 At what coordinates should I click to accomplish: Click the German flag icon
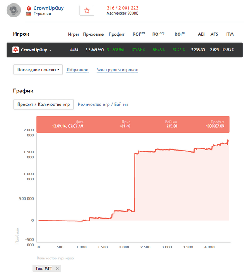click(29, 14)
